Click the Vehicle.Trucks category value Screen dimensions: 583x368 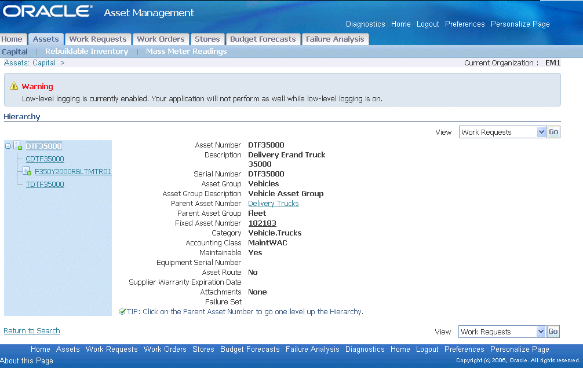(x=275, y=233)
